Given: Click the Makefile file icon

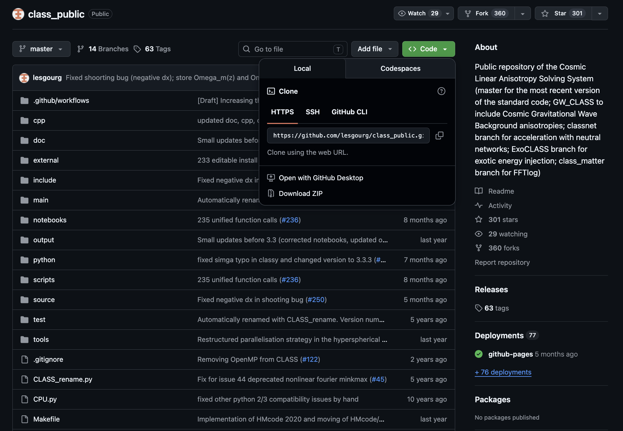Looking at the screenshot, I should click(24, 419).
